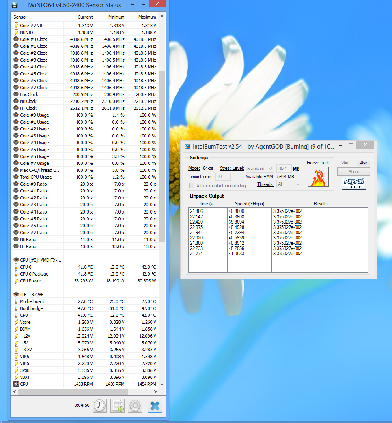
Task: Select the 3VSB voltage row
Action: [85, 370]
